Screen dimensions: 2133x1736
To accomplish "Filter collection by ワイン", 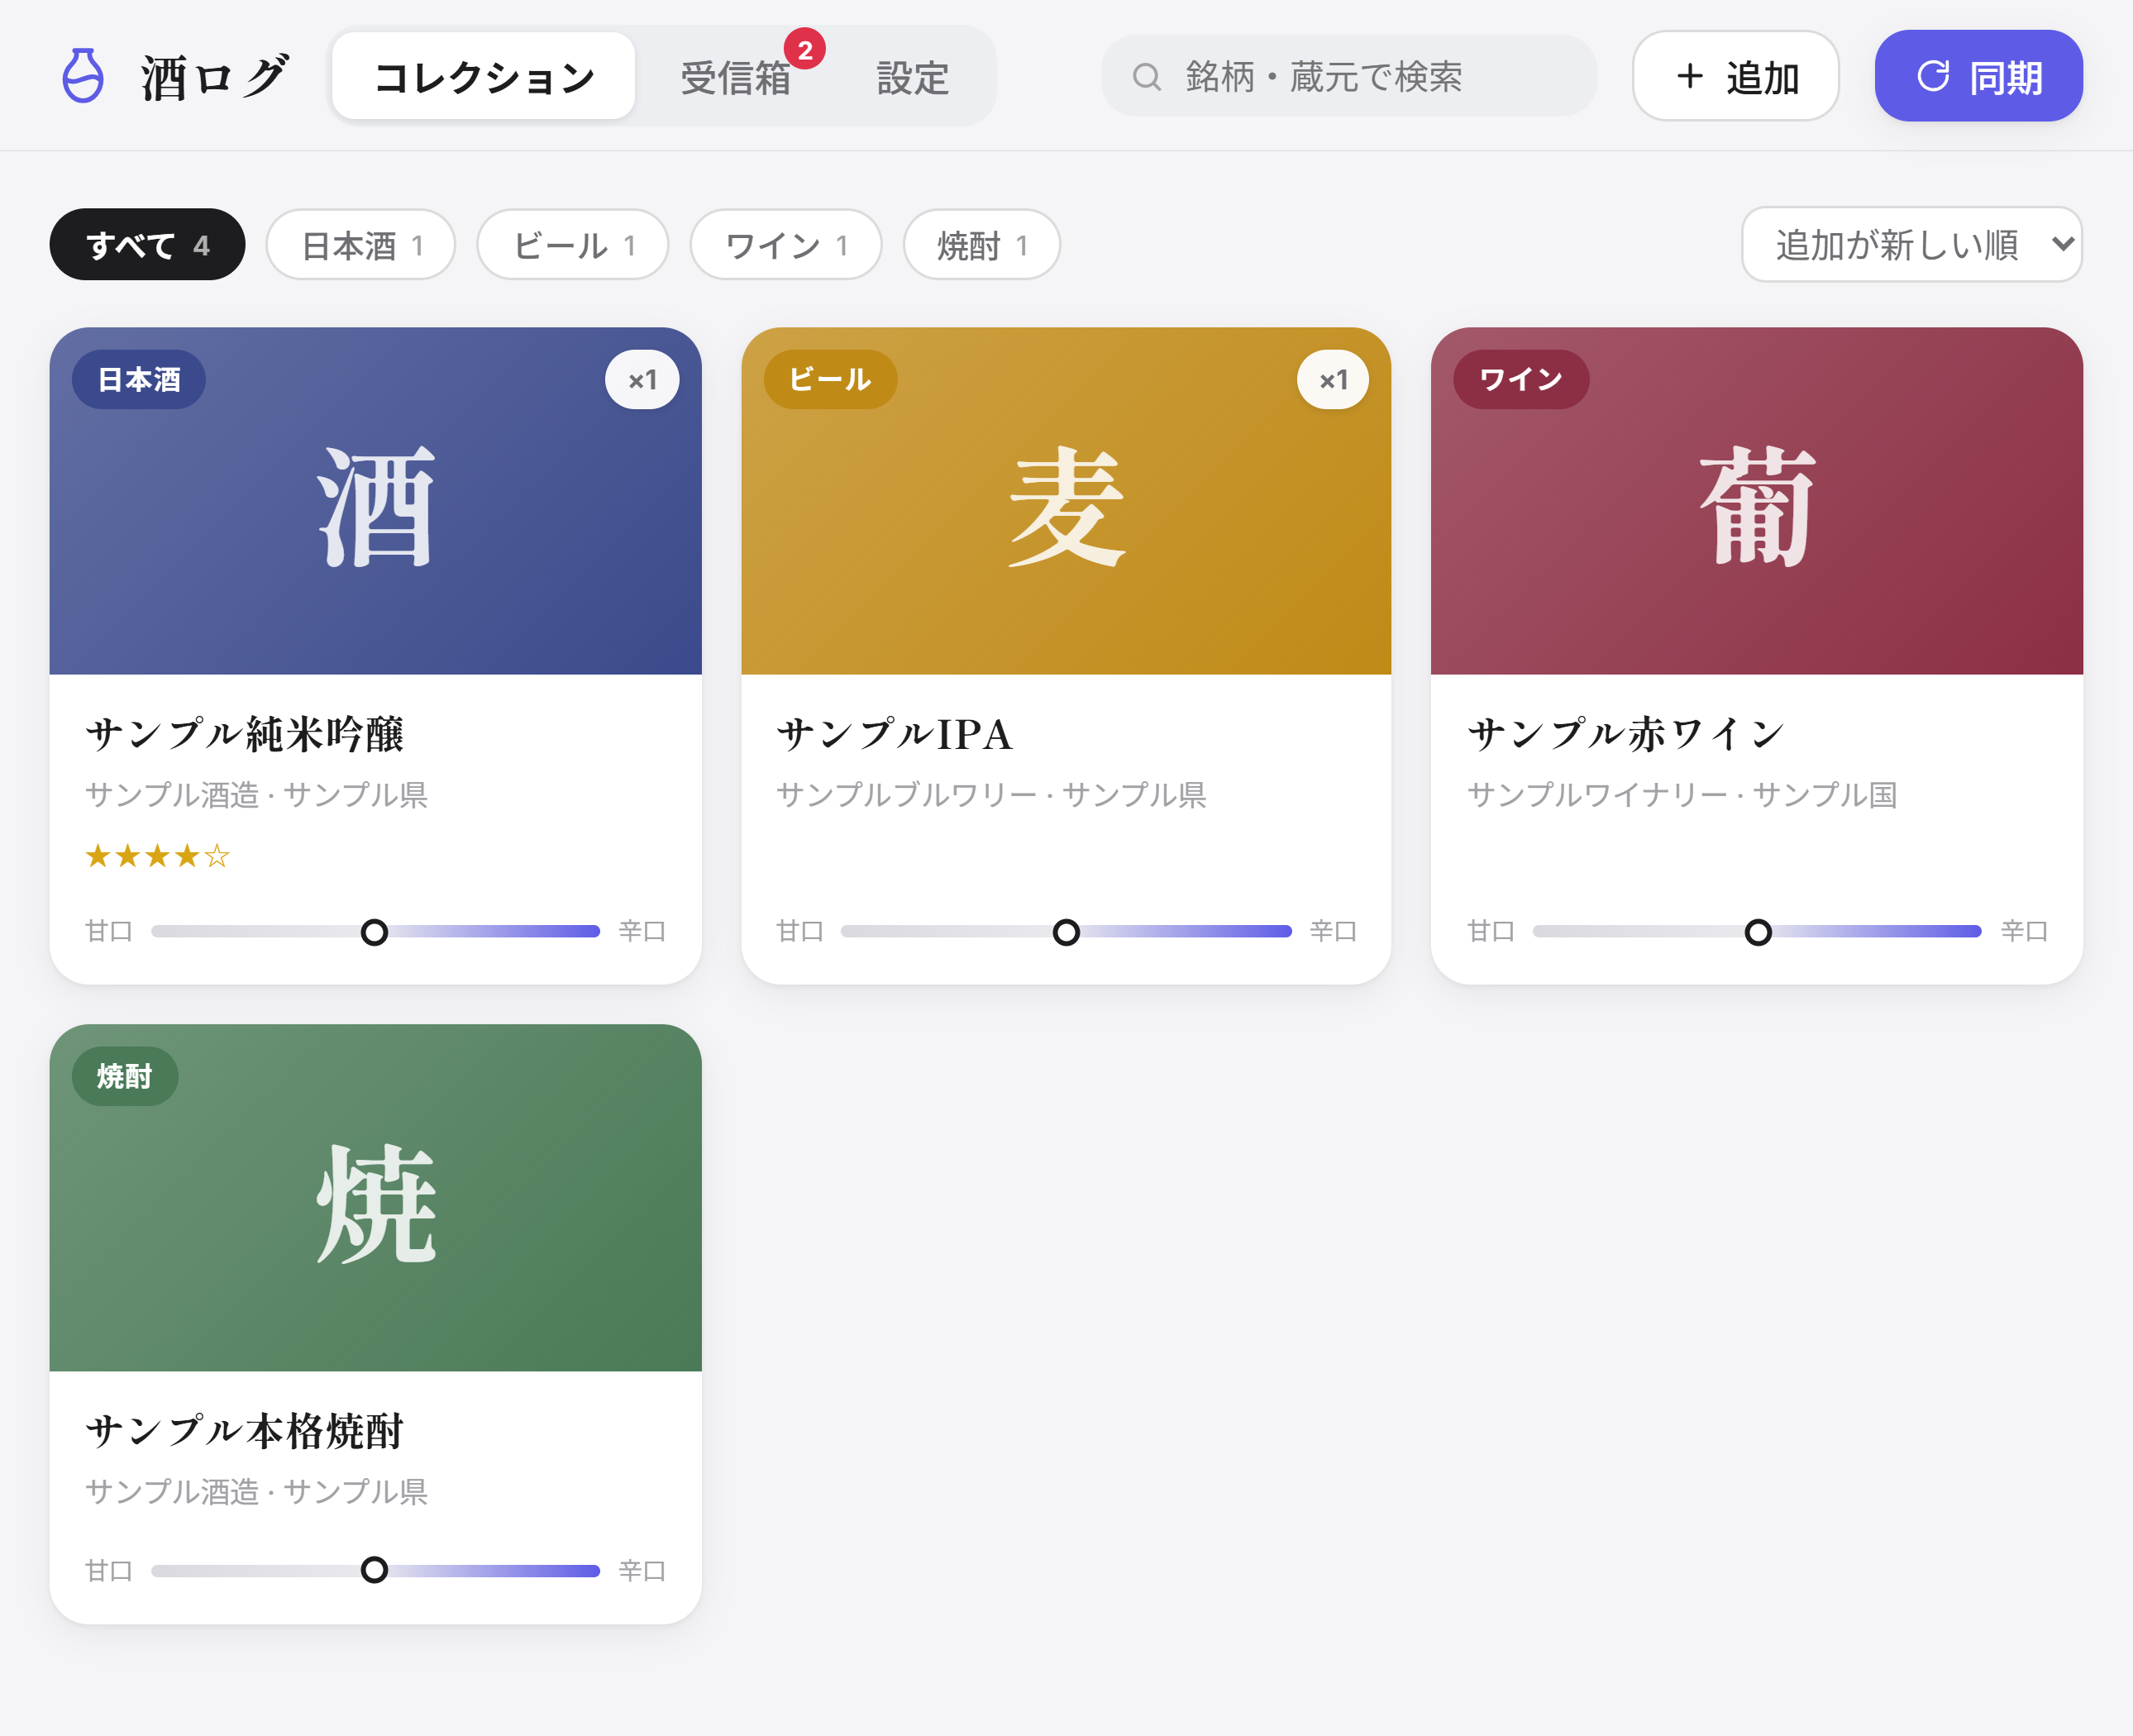I will [786, 245].
